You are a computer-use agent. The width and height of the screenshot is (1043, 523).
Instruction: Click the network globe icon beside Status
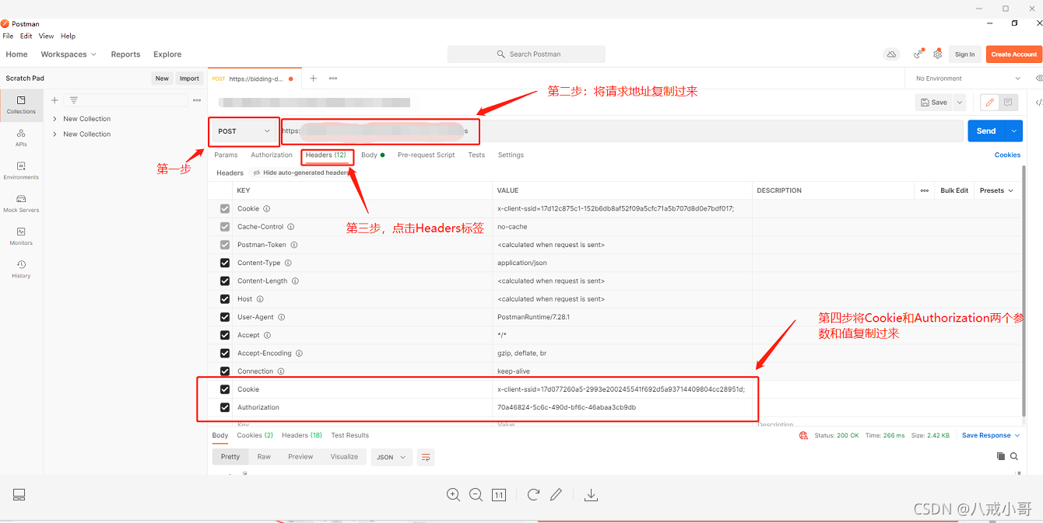(803, 436)
